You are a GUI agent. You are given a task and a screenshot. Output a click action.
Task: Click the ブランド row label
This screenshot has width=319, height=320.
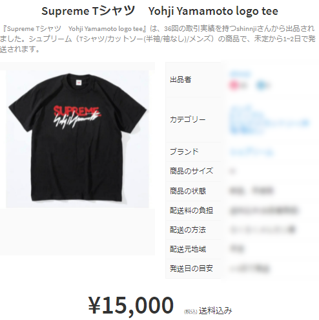[184, 152]
